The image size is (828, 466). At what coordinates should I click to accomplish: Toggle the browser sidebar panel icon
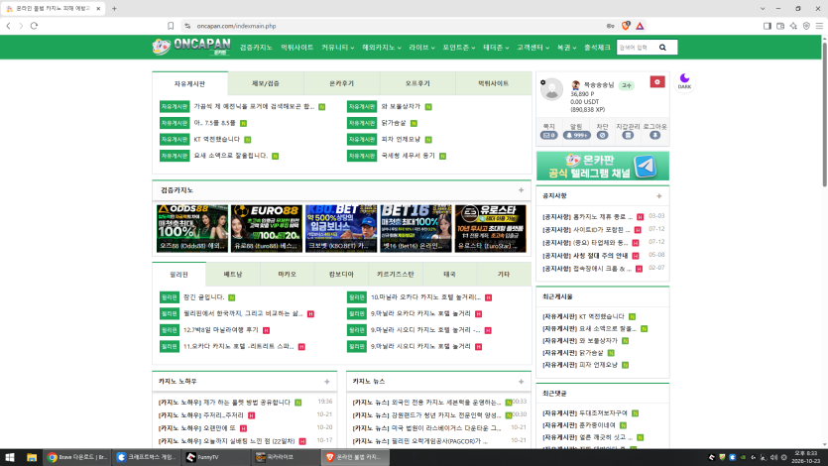(768, 26)
